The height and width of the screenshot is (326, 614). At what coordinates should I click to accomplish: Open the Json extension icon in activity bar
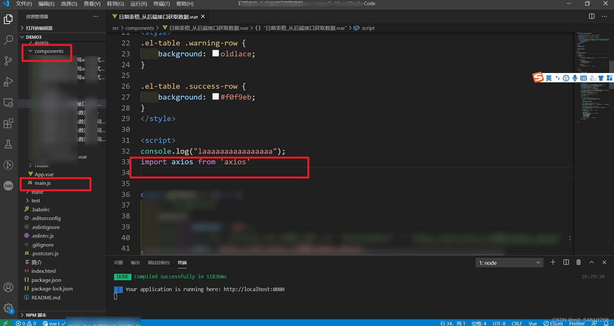8,186
